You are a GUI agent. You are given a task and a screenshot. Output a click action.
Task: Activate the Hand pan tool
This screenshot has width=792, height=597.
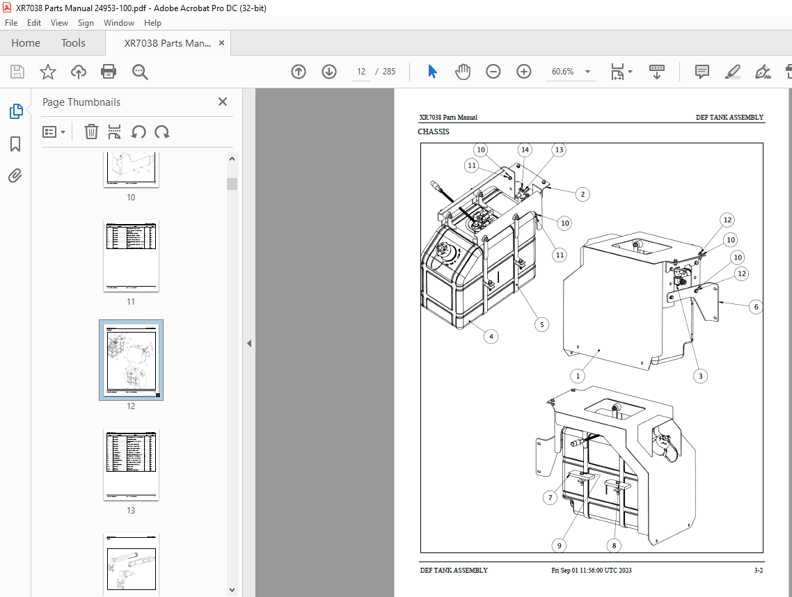coord(463,72)
